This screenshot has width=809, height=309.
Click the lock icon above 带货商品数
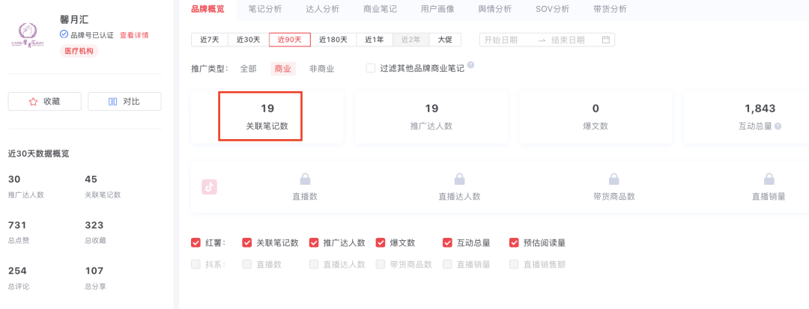point(613,180)
